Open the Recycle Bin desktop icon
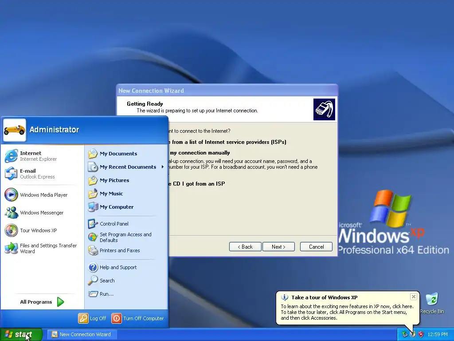Image resolution: width=454 pixels, height=341 pixels. [x=432, y=299]
